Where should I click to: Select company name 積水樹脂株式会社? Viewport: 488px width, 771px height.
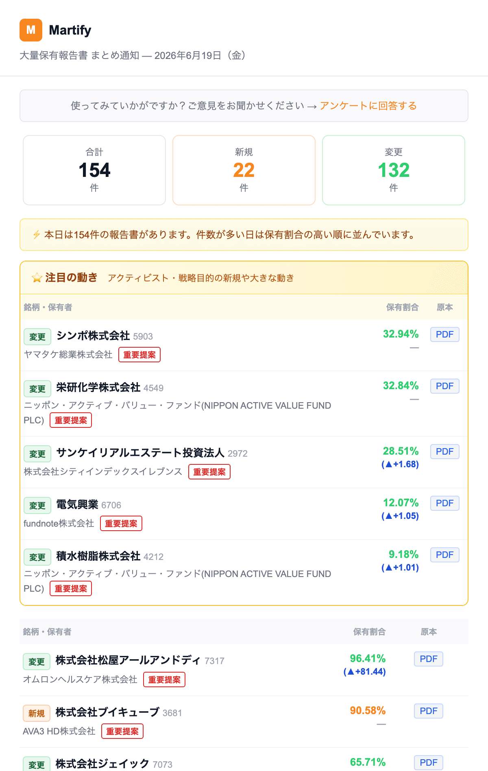coord(98,556)
